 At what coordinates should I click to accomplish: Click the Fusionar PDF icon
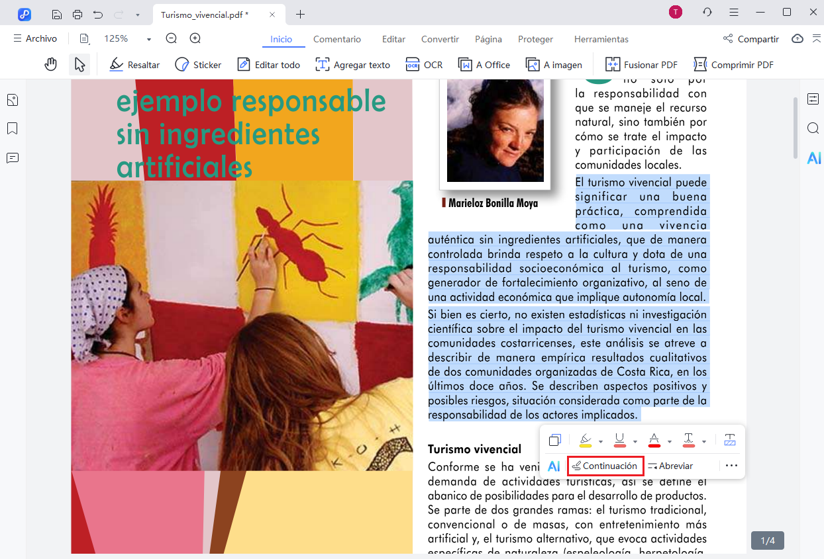pyautogui.click(x=613, y=64)
